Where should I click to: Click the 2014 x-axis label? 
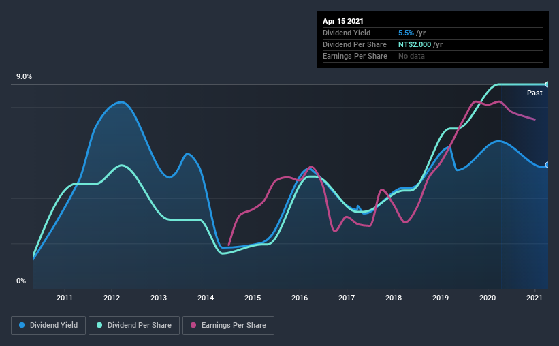206,298
